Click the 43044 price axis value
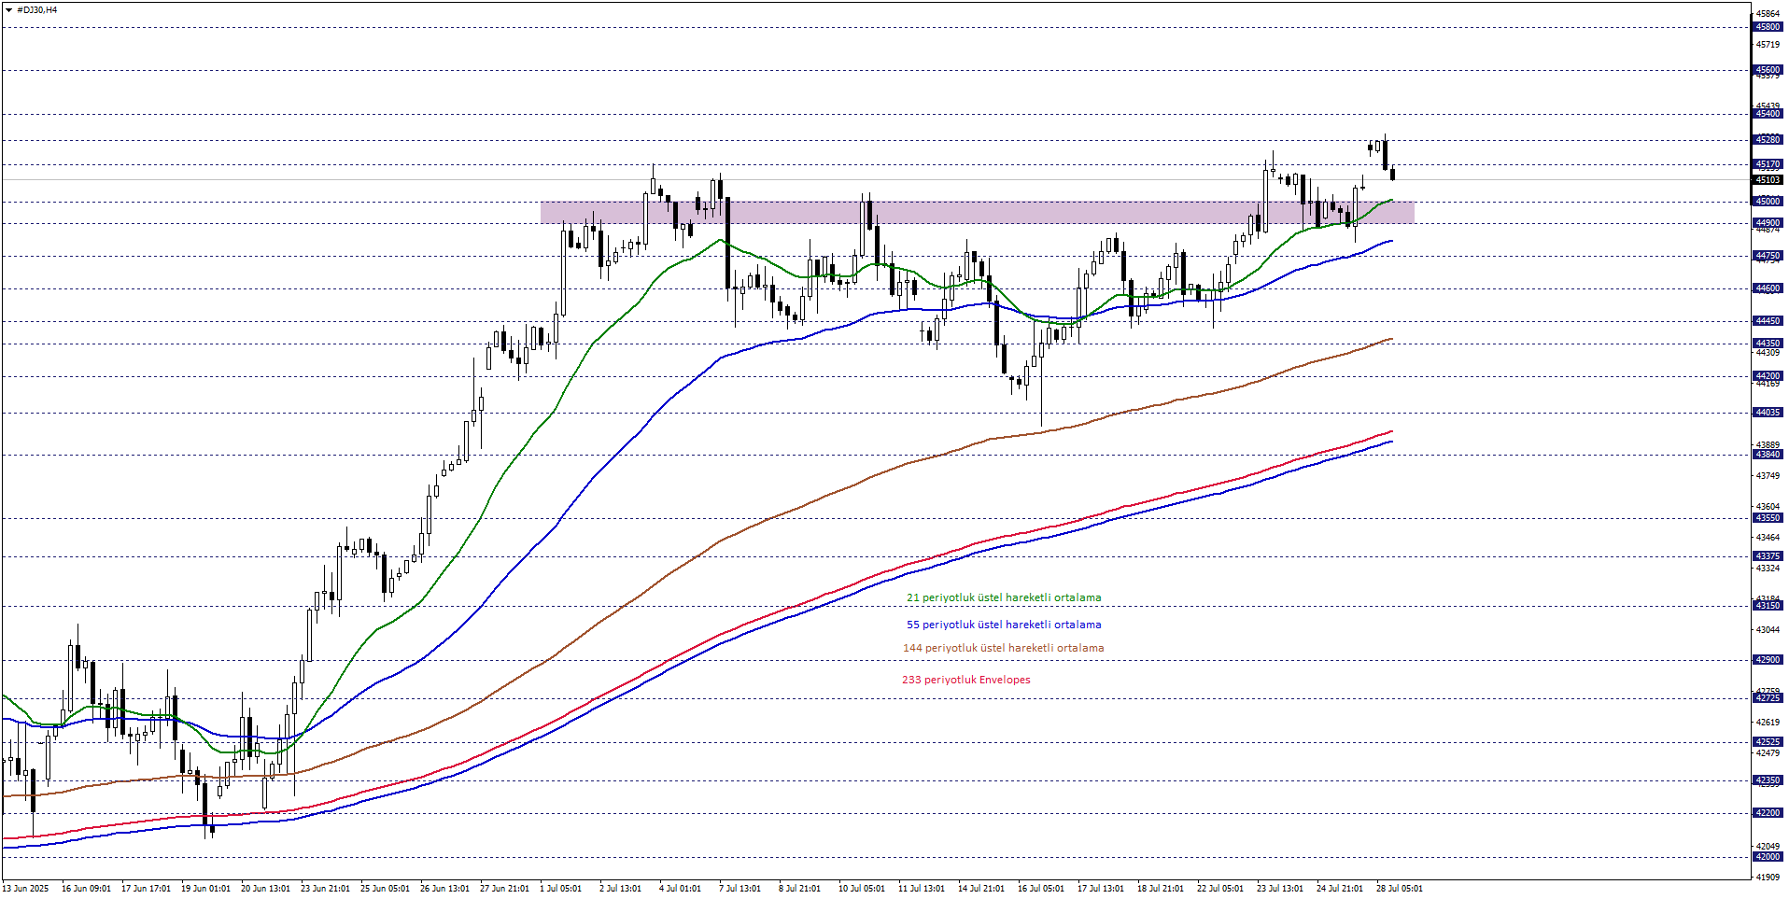The width and height of the screenshot is (1789, 899). [x=1768, y=630]
